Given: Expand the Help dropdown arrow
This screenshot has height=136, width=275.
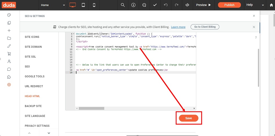Looking at the screenshot, I should coord(263,5).
